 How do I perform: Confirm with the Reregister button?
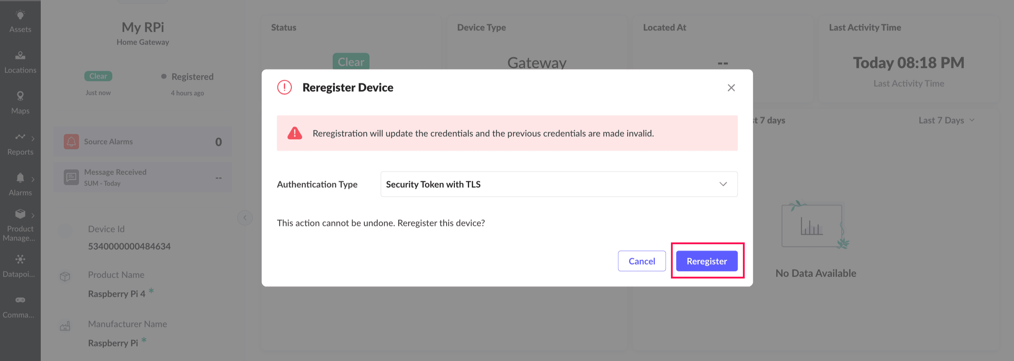point(706,261)
